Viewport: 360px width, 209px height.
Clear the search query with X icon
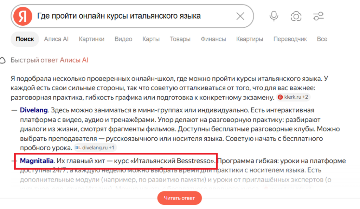[x=240, y=16]
